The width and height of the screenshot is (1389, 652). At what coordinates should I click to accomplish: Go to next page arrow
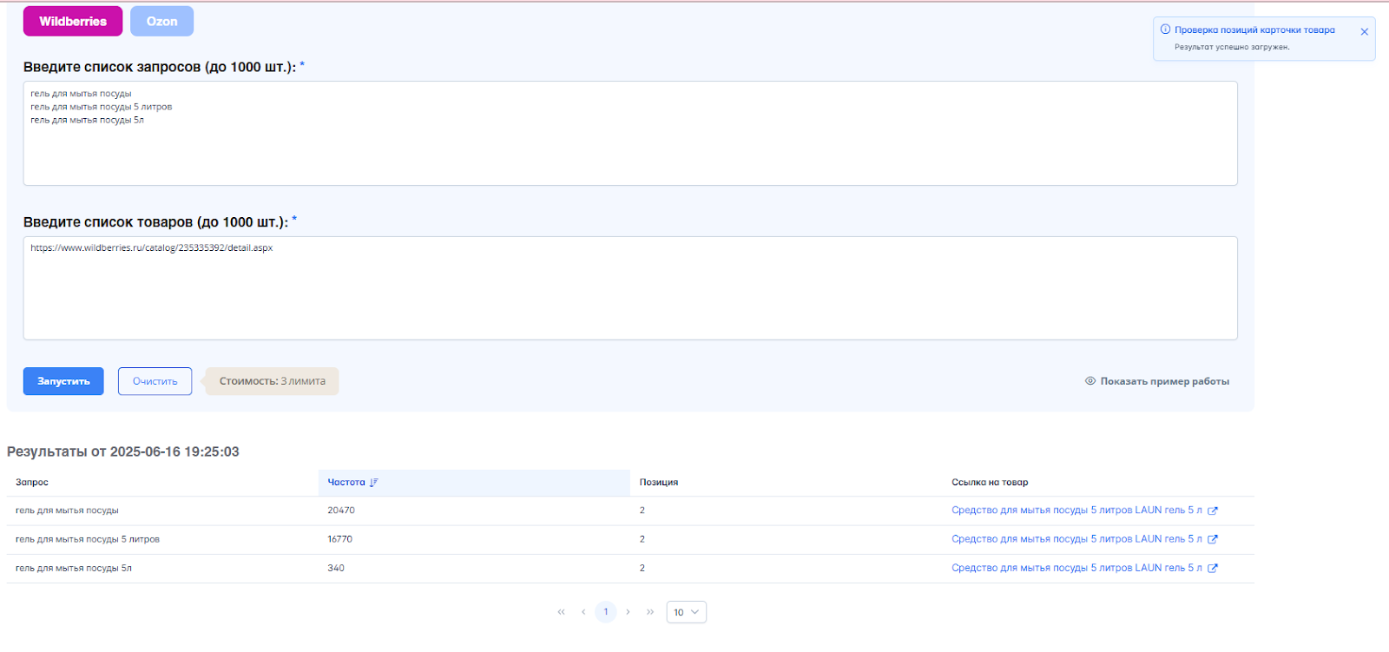[628, 612]
